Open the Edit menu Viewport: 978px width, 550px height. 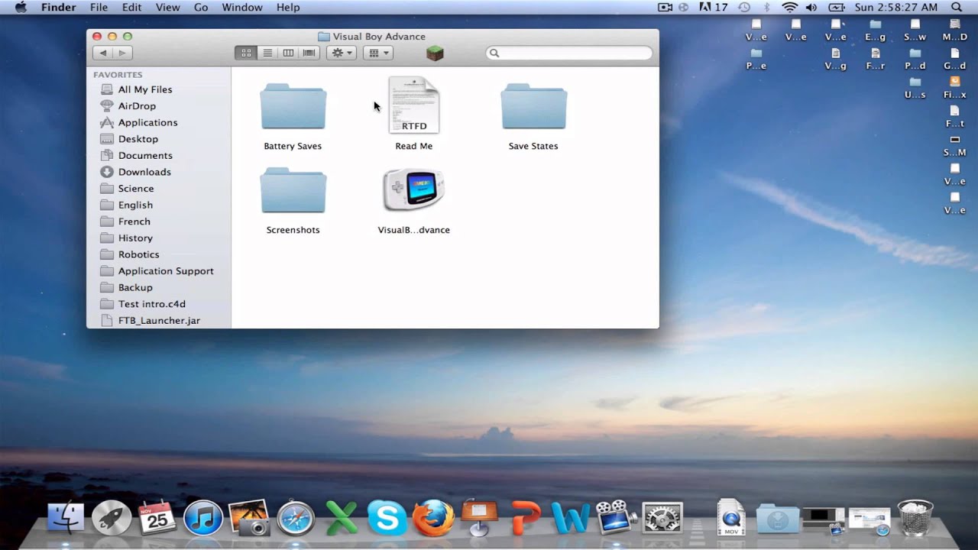(131, 7)
